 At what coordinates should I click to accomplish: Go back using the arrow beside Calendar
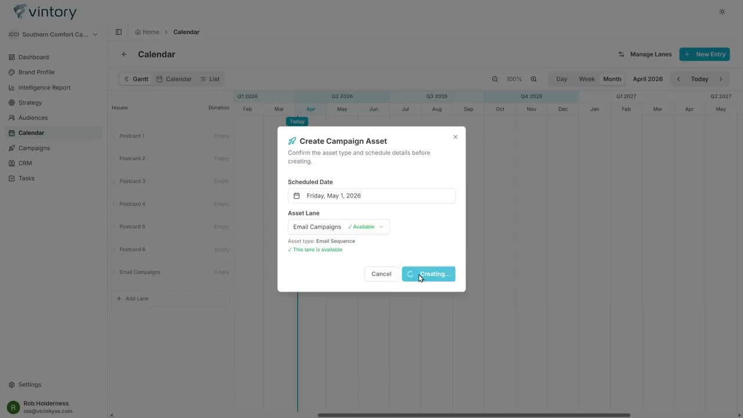(x=124, y=55)
